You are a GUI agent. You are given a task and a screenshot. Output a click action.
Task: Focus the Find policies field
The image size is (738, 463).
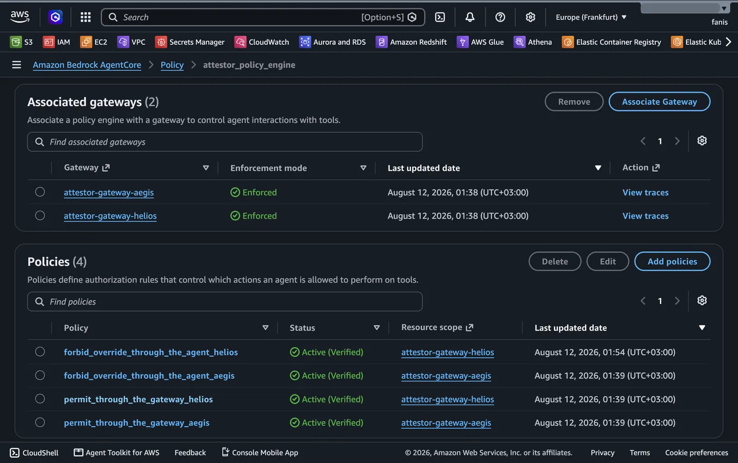click(x=225, y=301)
